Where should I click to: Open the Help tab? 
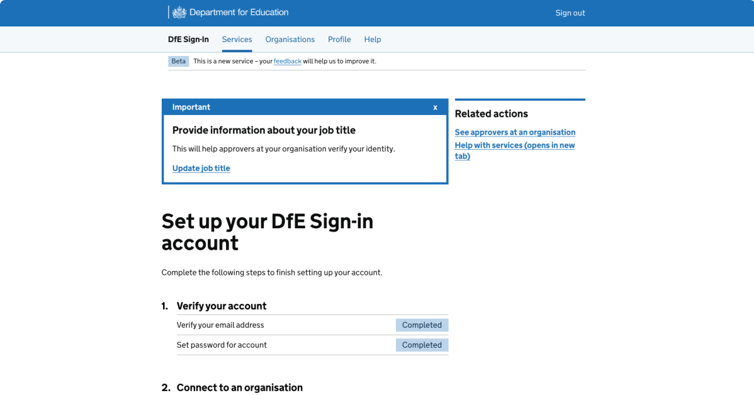[x=372, y=40]
